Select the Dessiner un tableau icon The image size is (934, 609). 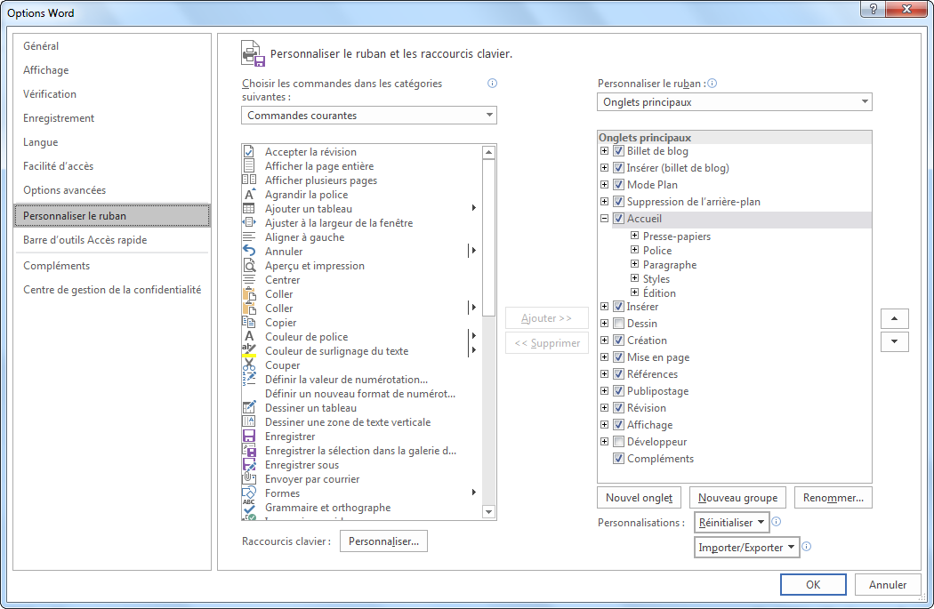[249, 408]
